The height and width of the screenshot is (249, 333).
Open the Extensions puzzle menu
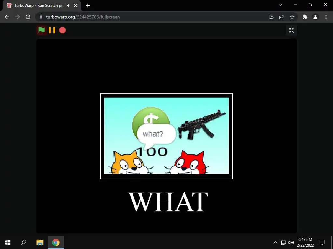tap(305, 17)
